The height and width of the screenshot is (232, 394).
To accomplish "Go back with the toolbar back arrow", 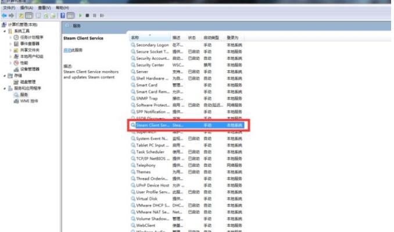I will [x=4, y=16].
